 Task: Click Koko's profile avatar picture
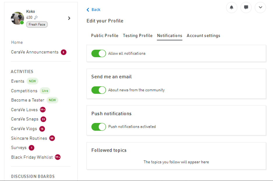17,18
